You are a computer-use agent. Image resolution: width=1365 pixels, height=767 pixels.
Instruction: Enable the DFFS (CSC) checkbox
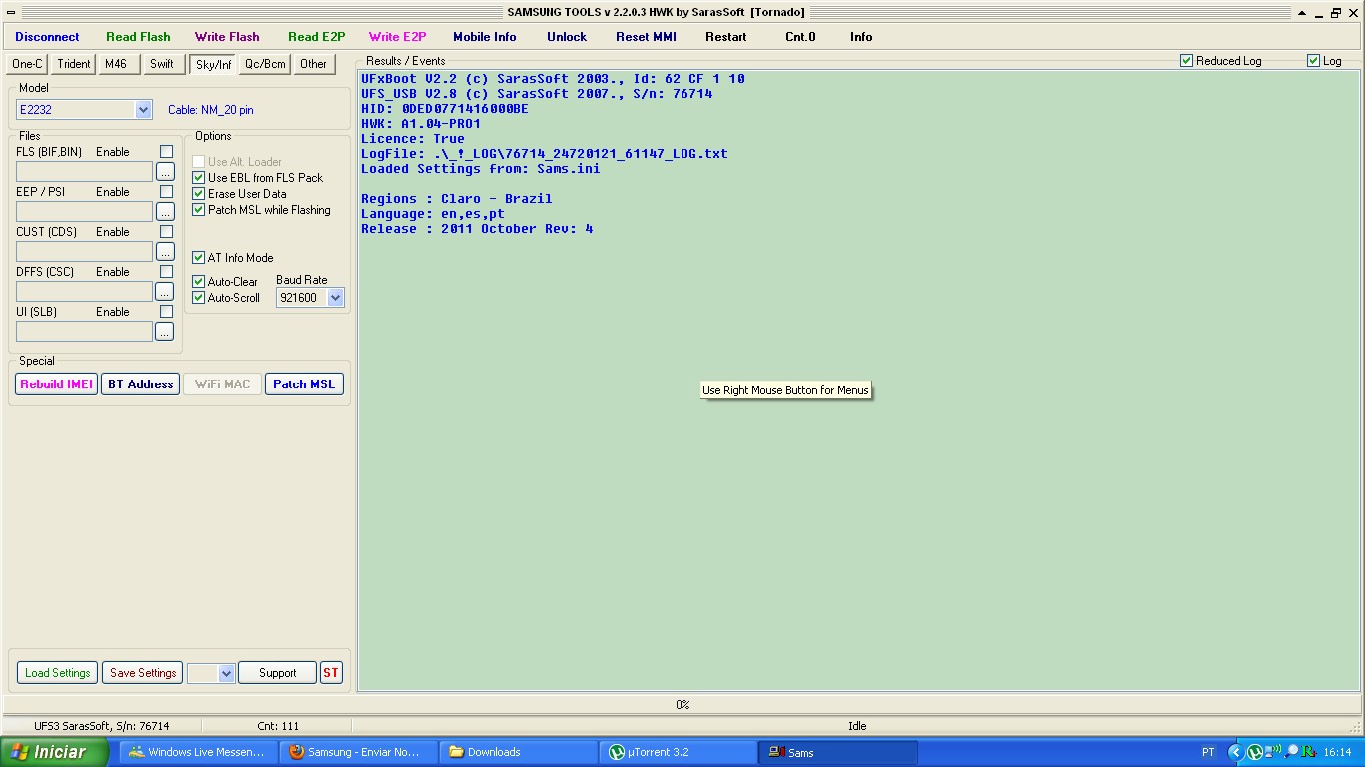pos(166,272)
